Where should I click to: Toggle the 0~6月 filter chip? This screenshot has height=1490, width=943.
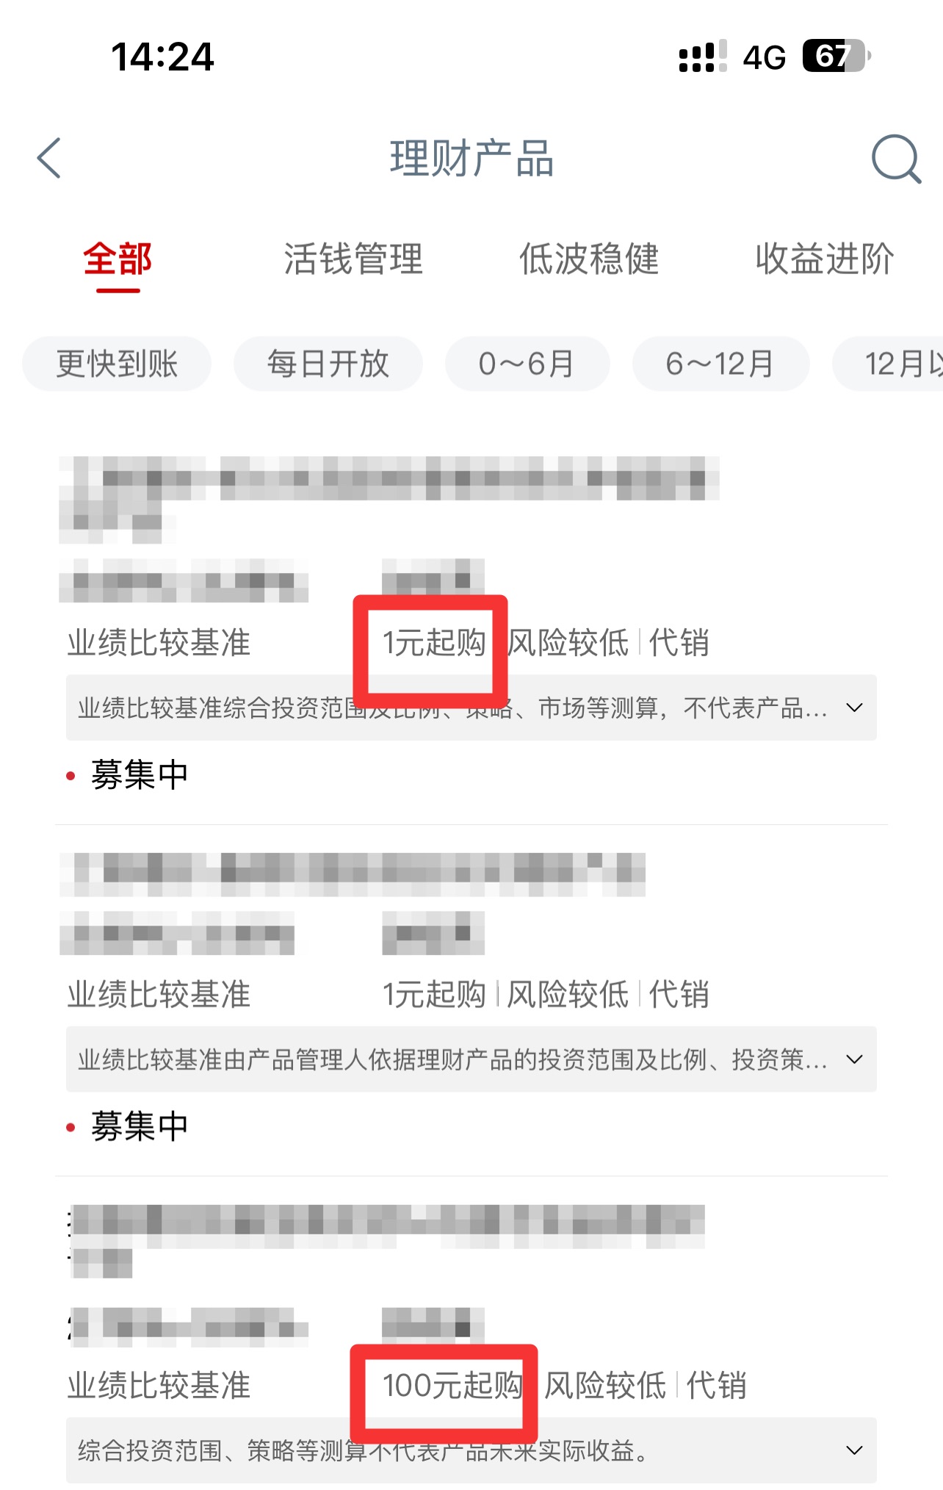[527, 364]
